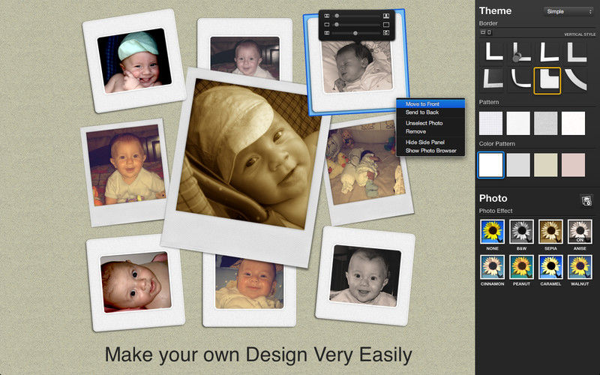This screenshot has width=600, height=375.
Task: Toggle the ANISE effect marked ON
Action: [580, 232]
